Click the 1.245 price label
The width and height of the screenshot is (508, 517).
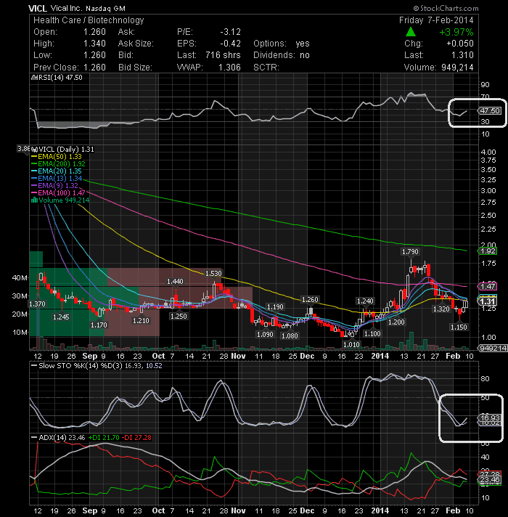point(61,317)
